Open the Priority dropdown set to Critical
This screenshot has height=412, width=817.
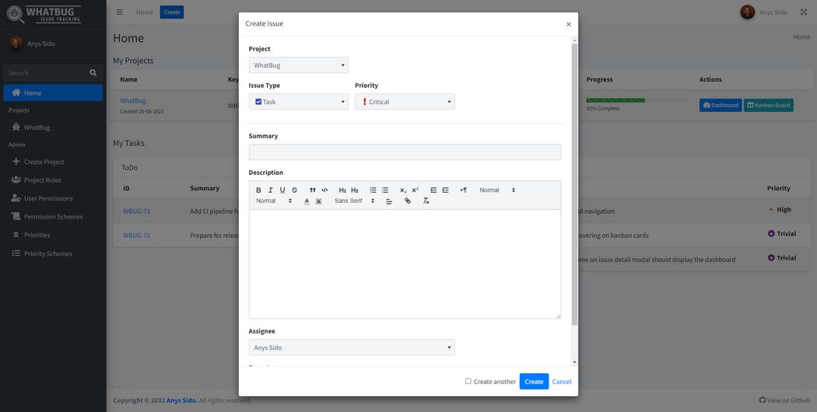coord(405,102)
